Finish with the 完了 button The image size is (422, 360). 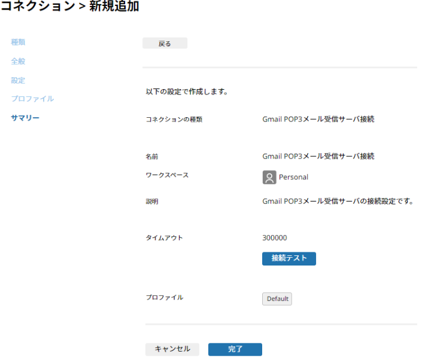pos(235,349)
